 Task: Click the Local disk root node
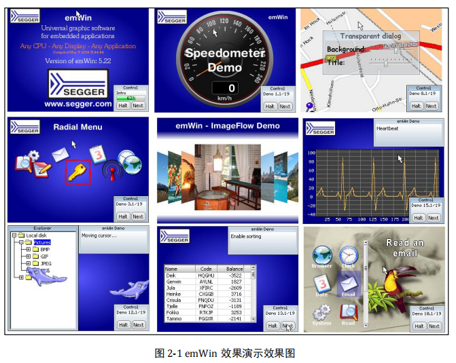[33, 235]
